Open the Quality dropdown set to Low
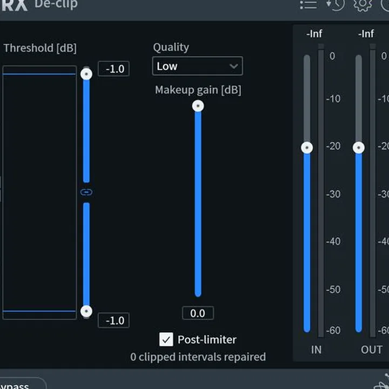This screenshot has height=389, width=389. point(198,66)
